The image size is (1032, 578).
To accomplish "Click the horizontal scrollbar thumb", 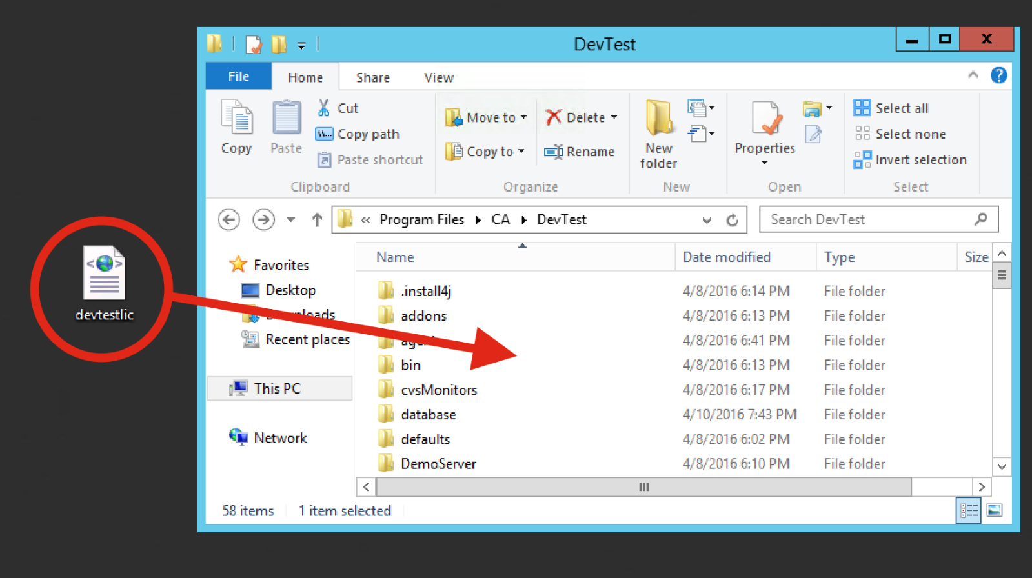I will (643, 487).
